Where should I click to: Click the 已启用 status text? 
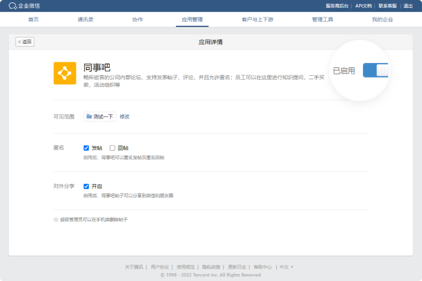(x=344, y=71)
